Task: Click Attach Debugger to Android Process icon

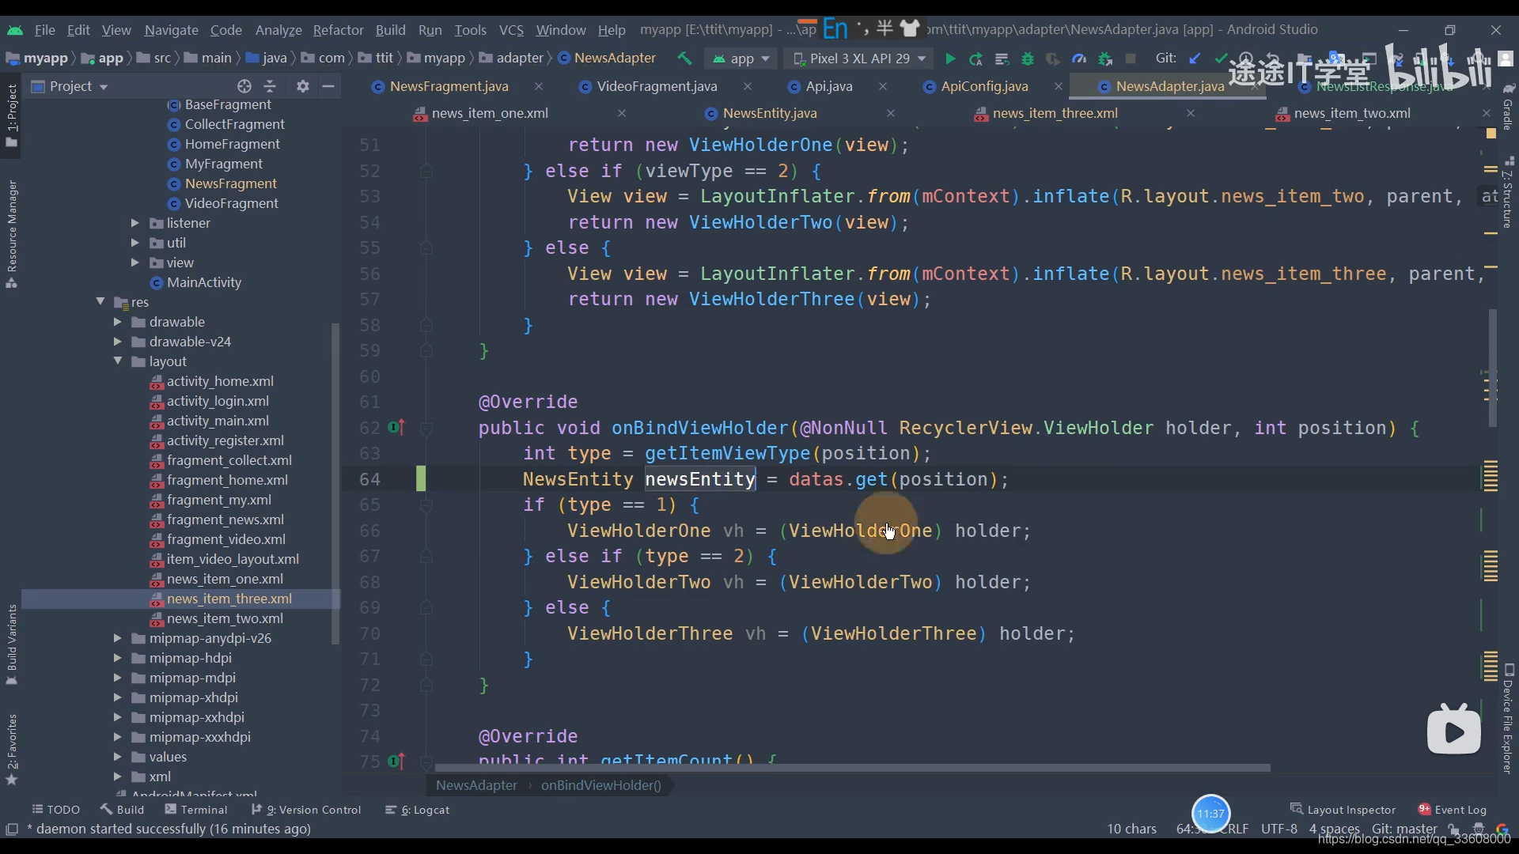Action: 1105,59
